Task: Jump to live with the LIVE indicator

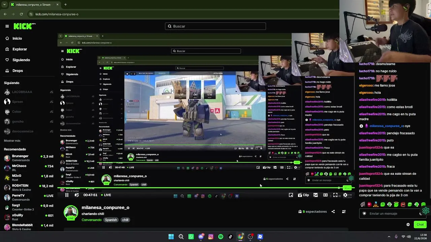Action: point(106,195)
